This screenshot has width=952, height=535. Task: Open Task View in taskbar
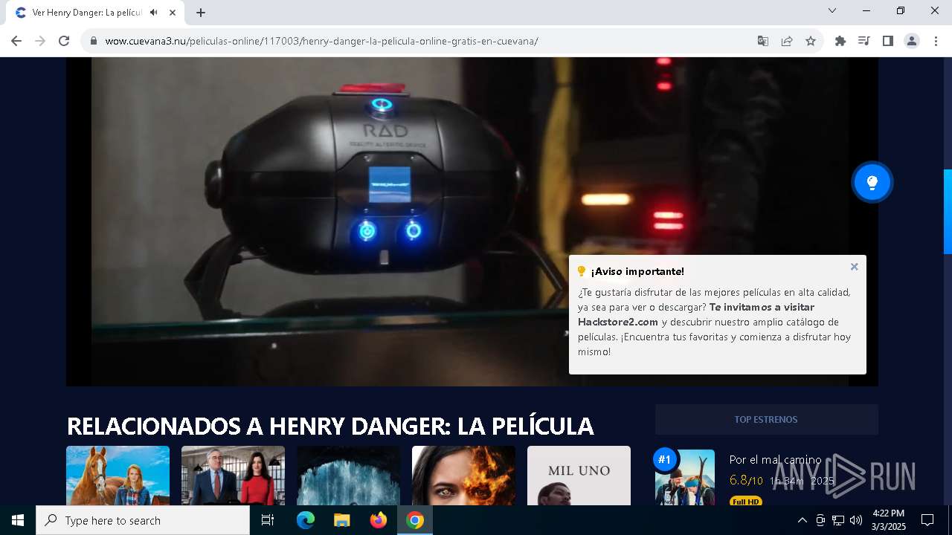pyautogui.click(x=268, y=520)
